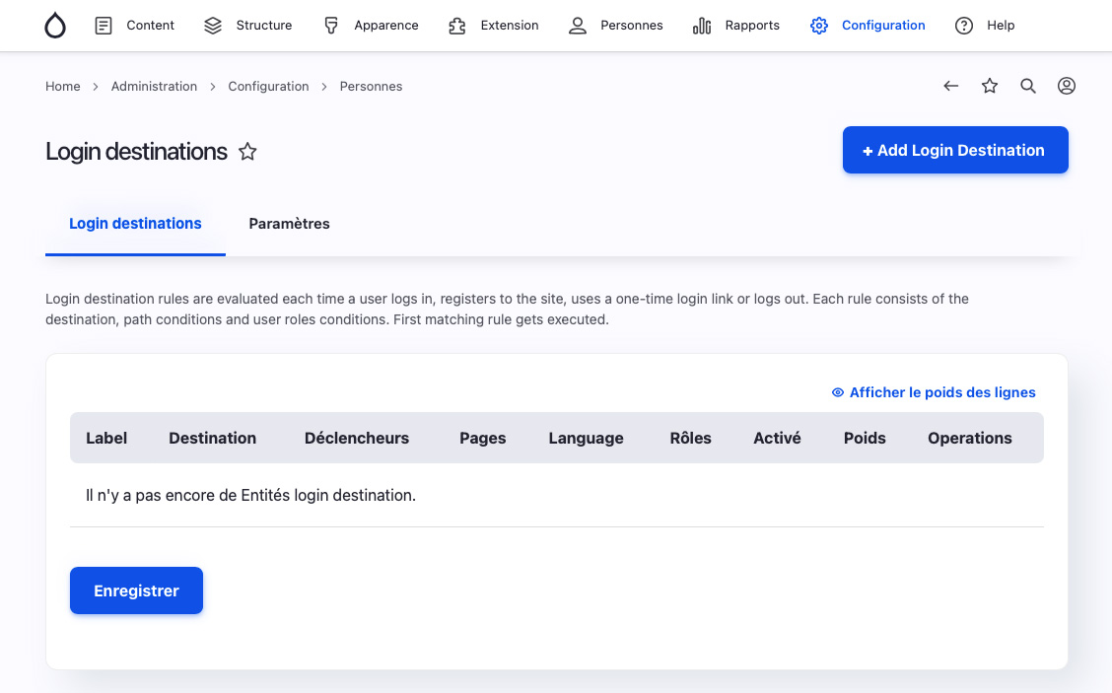Switch to the Paramètres tab

click(x=289, y=224)
